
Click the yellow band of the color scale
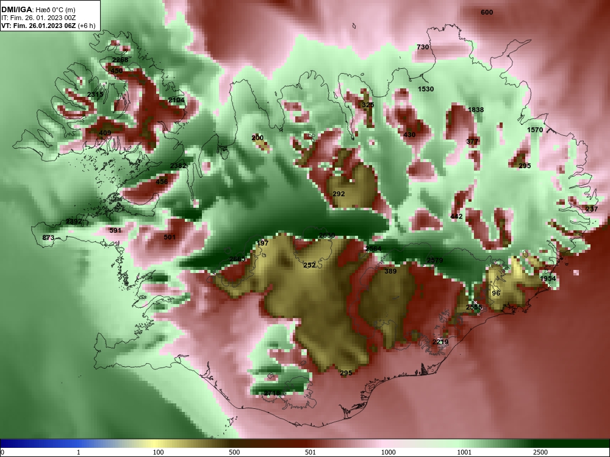pyautogui.click(x=156, y=444)
